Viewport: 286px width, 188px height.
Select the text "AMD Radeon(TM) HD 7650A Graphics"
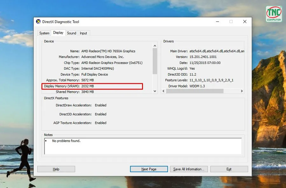point(108,51)
